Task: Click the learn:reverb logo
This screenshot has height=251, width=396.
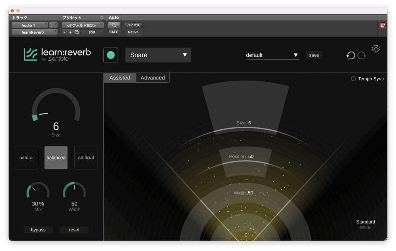Action: pyautogui.click(x=57, y=54)
